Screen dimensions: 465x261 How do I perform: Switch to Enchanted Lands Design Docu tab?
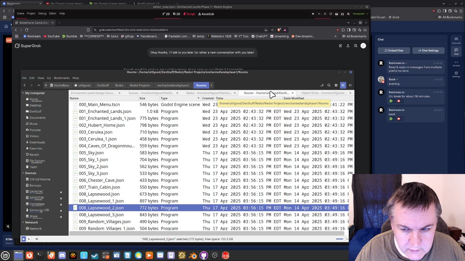[x=93, y=93]
